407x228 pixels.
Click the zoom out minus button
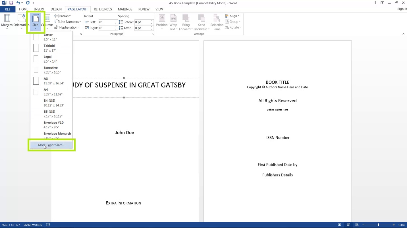click(x=363, y=225)
